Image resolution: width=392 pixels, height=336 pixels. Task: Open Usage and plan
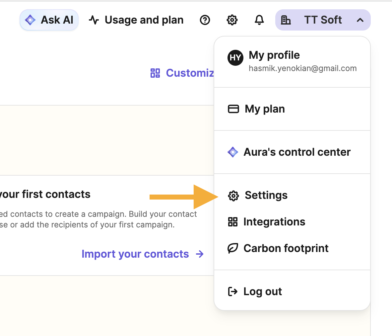pyautogui.click(x=136, y=20)
